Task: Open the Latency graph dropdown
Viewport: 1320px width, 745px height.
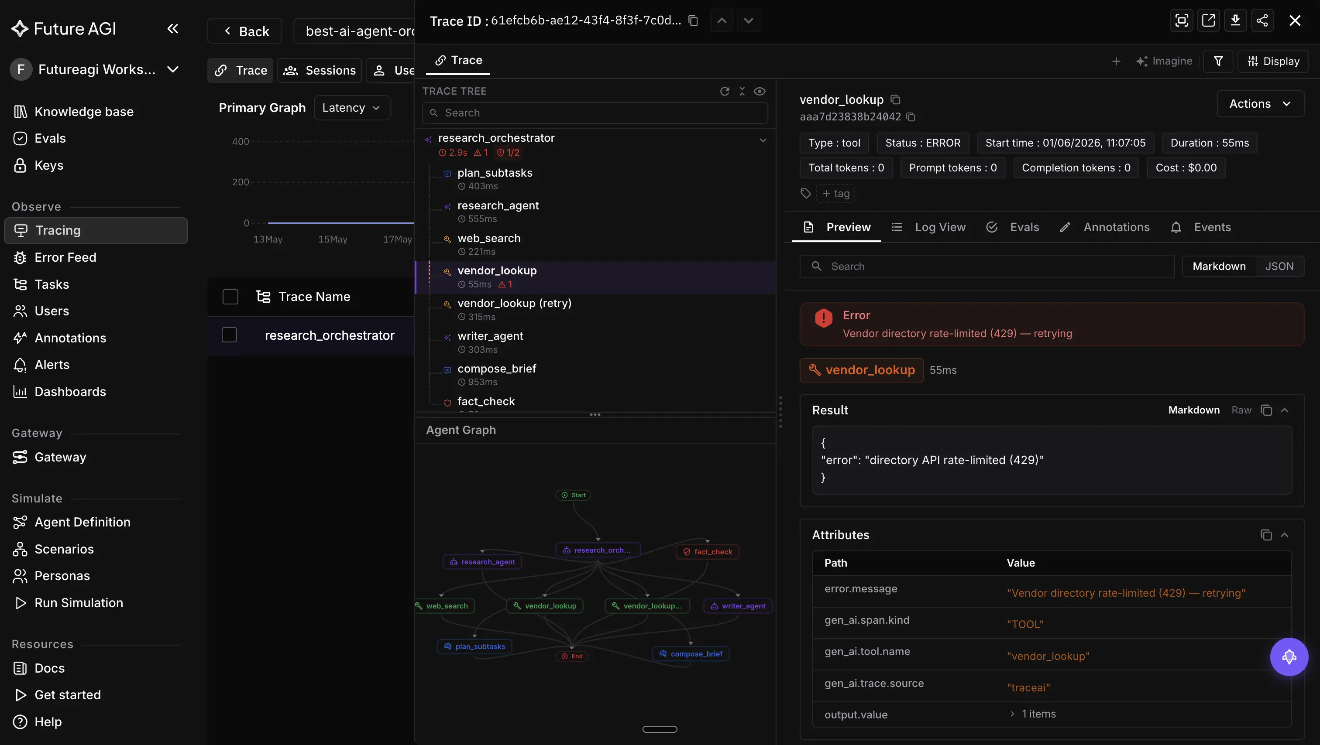Action: point(352,108)
